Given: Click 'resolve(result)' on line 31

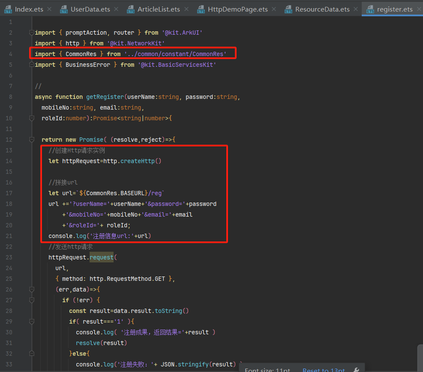Looking at the screenshot, I should [x=102, y=343].
